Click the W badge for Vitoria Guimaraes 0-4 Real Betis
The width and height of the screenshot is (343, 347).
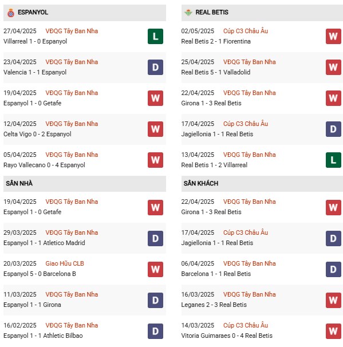333,332
